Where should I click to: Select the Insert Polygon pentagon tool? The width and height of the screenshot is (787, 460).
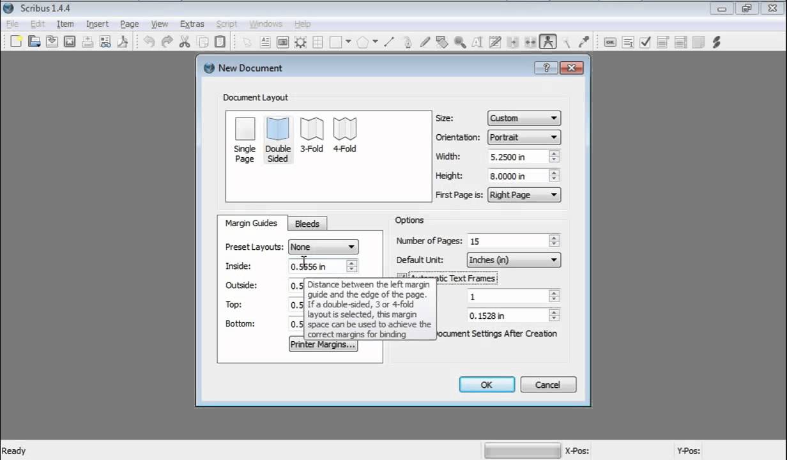362,42
